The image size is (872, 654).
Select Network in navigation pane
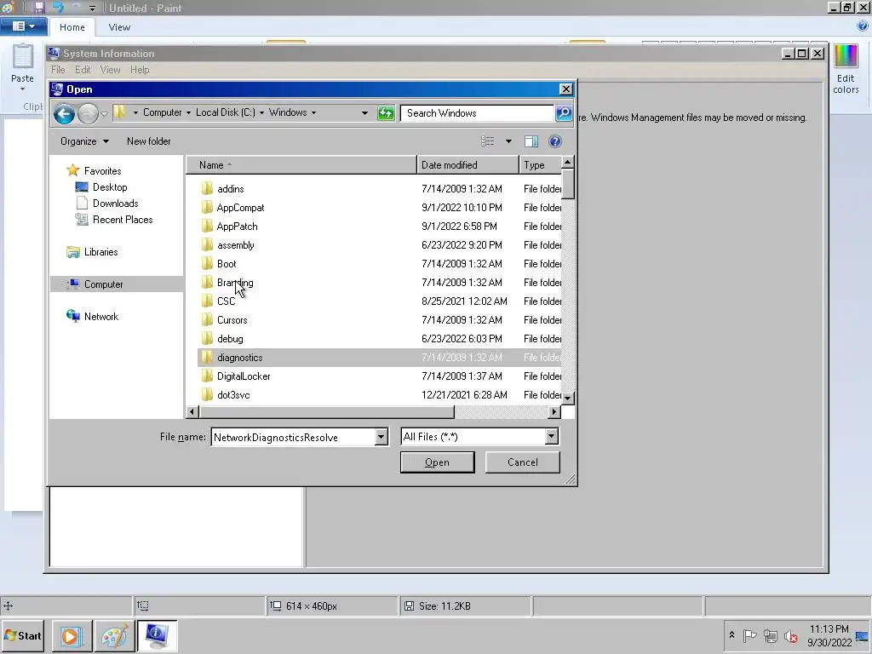point(100,317)
